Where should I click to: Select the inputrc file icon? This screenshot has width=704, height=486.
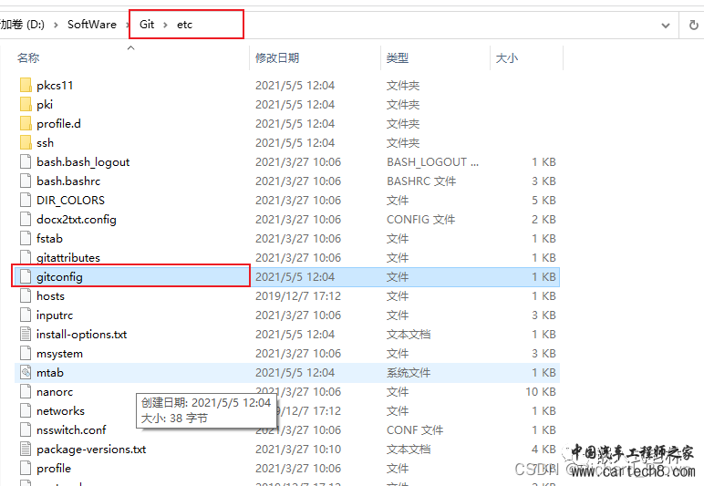(x=26, y=315)
